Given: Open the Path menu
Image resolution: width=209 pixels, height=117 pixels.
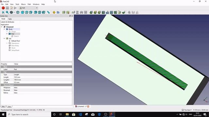Looking at the screenshot, I should click(29, 4).
